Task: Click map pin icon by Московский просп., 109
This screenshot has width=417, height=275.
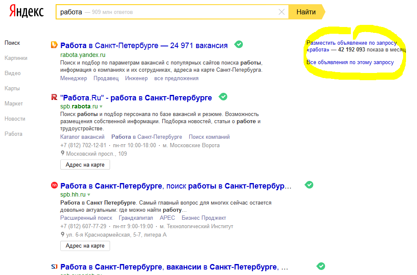Action: coord(62,153)
